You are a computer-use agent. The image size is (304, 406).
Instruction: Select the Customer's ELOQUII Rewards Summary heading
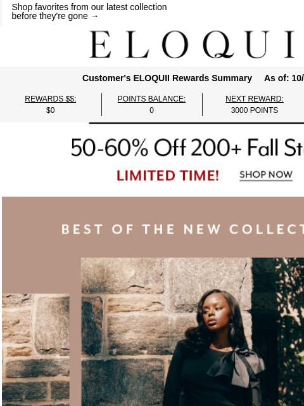point(167,78)
